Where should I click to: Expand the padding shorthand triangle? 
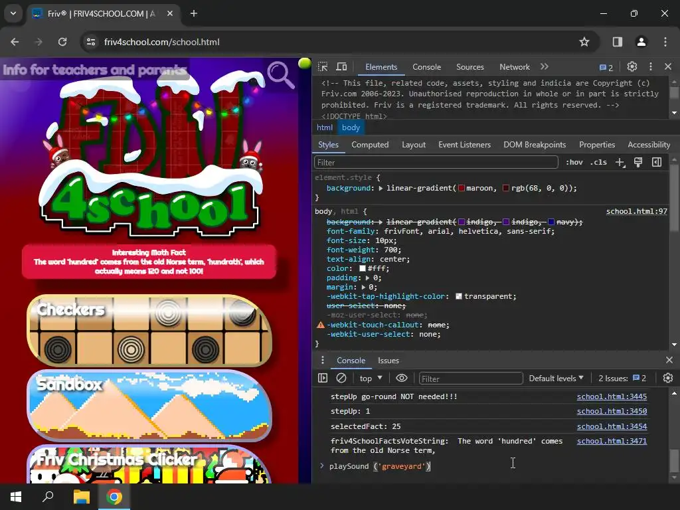tap(367, 278)
